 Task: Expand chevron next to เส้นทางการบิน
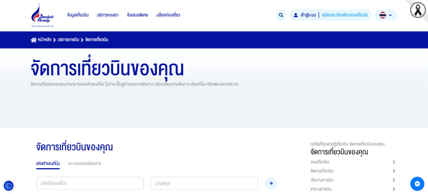click(x=394, y=180)
